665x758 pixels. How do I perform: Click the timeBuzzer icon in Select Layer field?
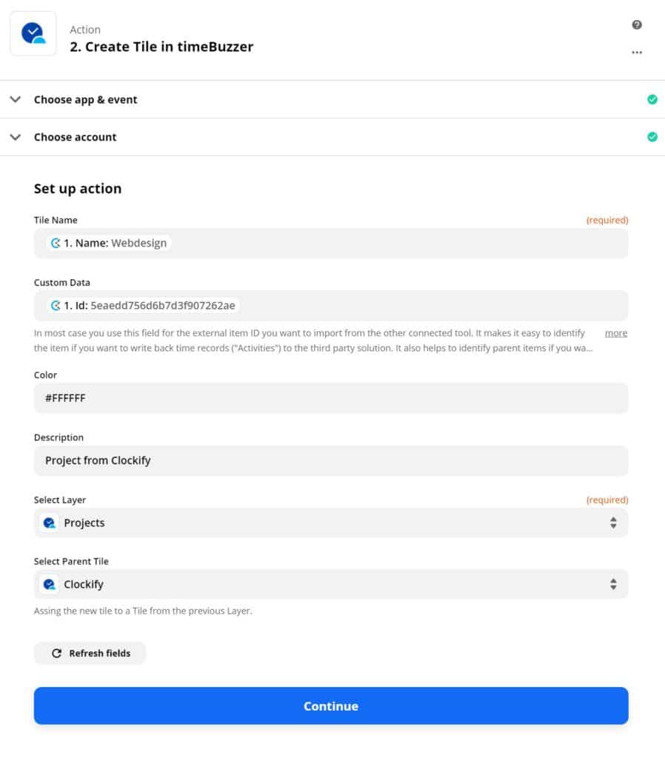(50, 523)
